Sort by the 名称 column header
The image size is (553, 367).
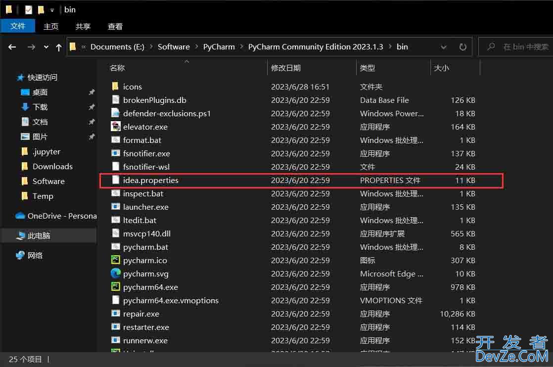coord(117,68)
